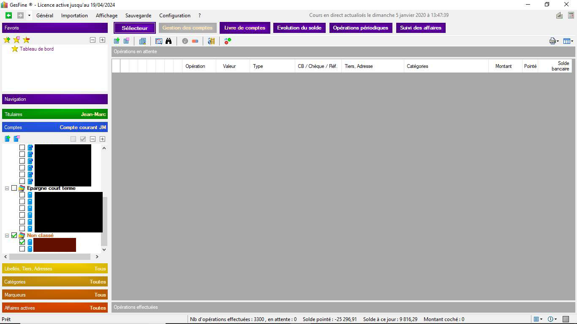
Task: Open the Importation menu
Action: tap(74, 16)
